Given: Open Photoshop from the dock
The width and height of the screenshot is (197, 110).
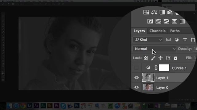Looking at the screenshot, I should 77,106.
